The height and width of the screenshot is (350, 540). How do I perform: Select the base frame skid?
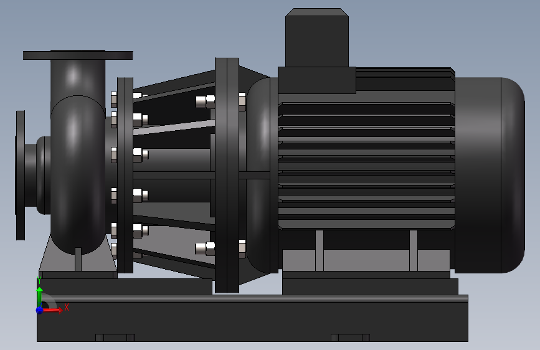click(252, 318)
